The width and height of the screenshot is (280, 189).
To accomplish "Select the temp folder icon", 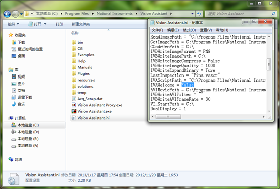I will click(x=74, y=93).
